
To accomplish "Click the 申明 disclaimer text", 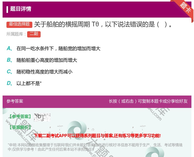I will point(95,147).
